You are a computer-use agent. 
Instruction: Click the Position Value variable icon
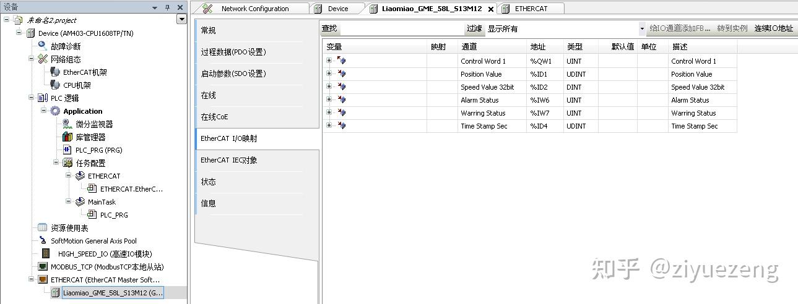coord(341,74)
